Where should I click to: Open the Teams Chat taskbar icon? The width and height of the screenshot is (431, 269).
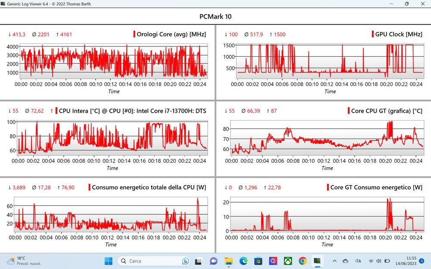click(214, 261)
